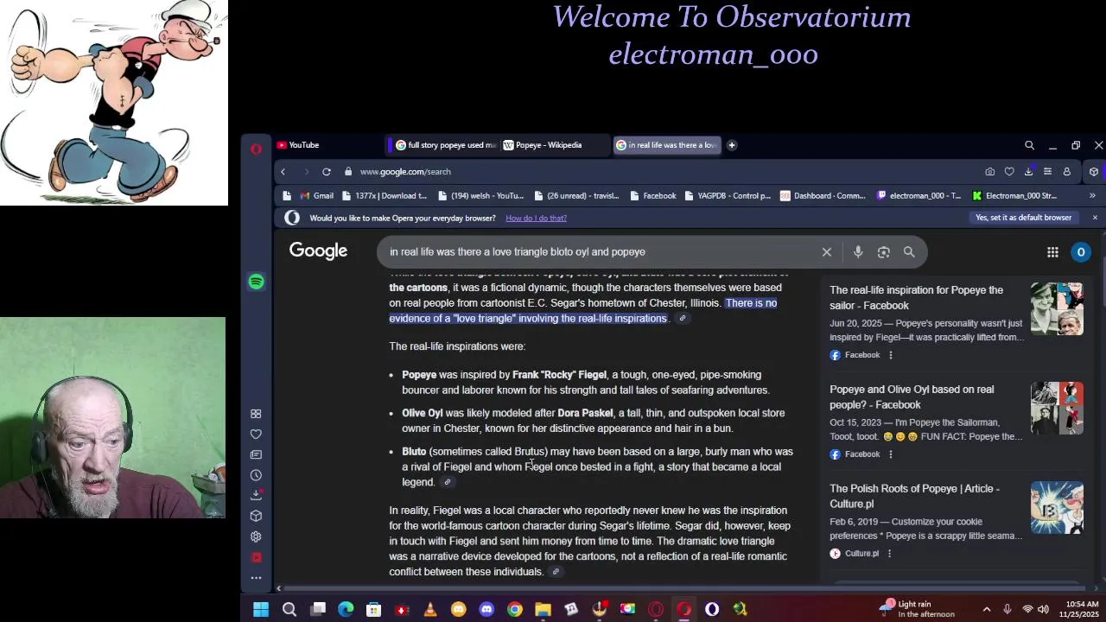Screen dimensions: 1106x622
Task: Open Easy Setup sliders icon
Action: pos(1047,172)
